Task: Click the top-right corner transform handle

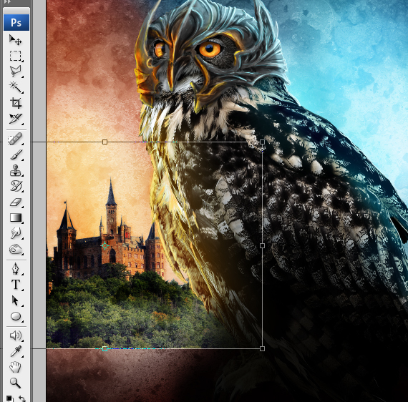Action: point(262,142)
